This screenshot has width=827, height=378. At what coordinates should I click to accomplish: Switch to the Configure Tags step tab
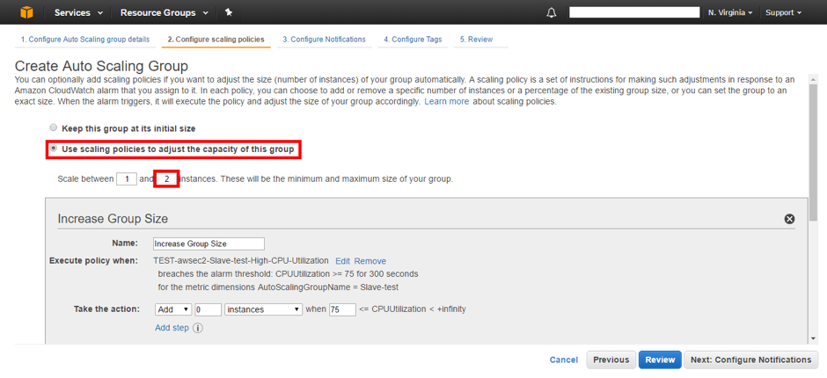click(x=412, y=40)
